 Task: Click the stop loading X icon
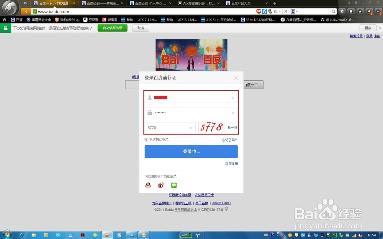(x=286, y=11)
